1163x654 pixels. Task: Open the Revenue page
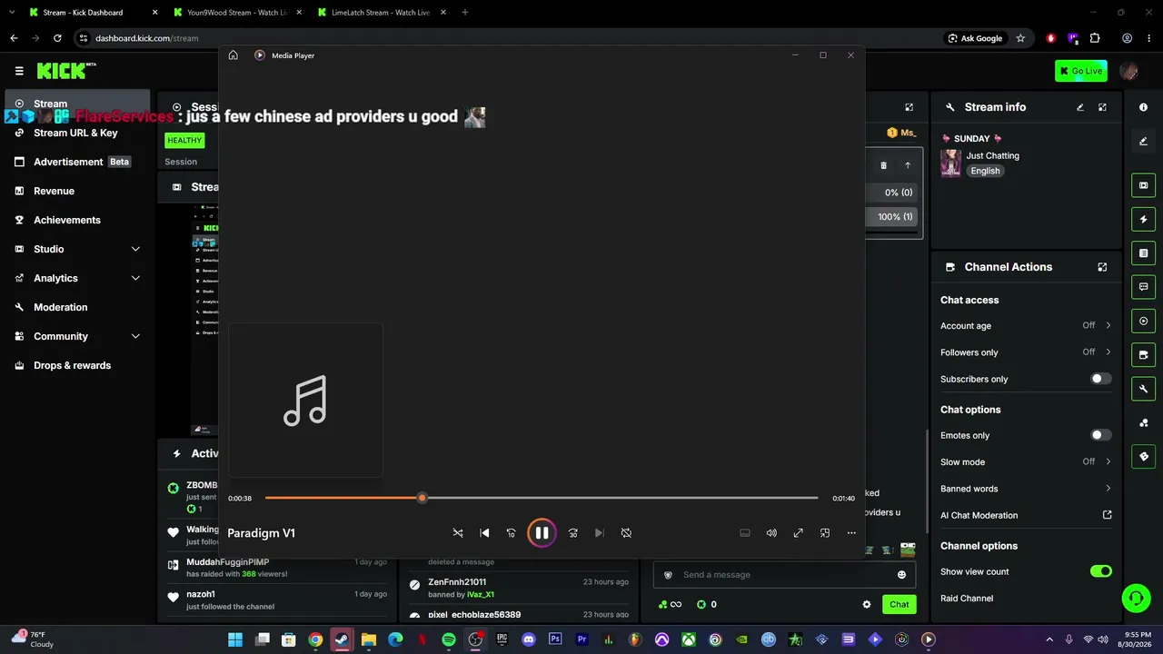(x=77, y=191)
